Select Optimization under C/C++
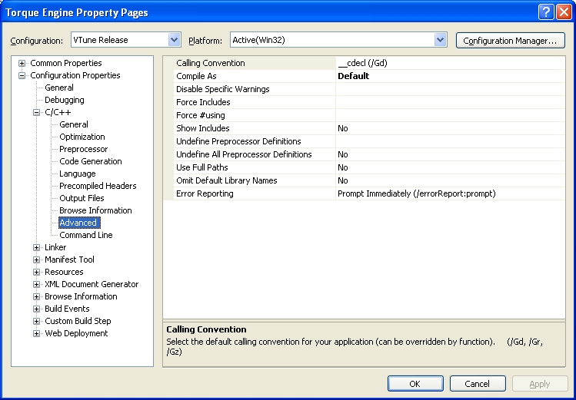The width and height of the screenshot is (576, 400). coord(82,137)
